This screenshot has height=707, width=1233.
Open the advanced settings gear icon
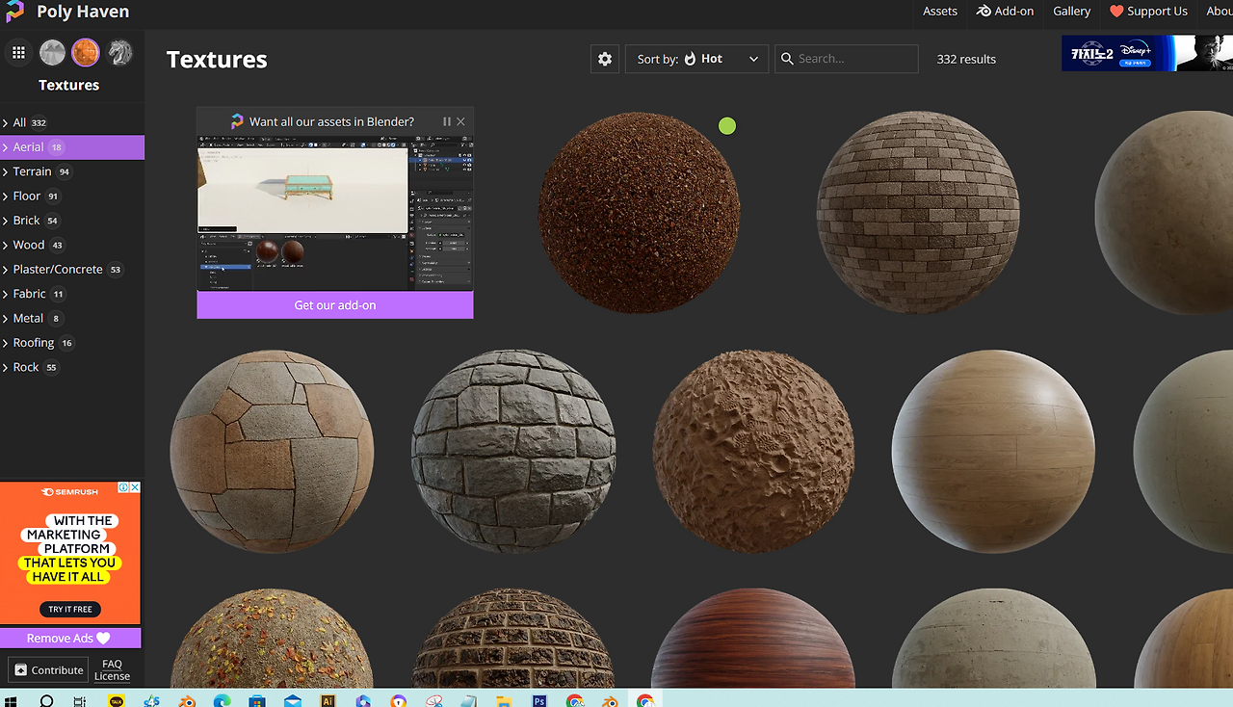pyautogui.click(x=605, y=59)
